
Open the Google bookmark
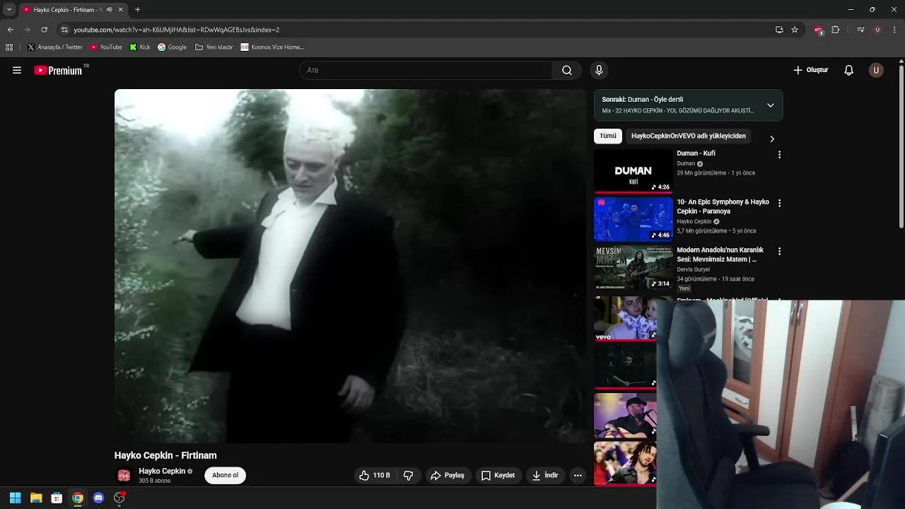(x=172, y=47)
